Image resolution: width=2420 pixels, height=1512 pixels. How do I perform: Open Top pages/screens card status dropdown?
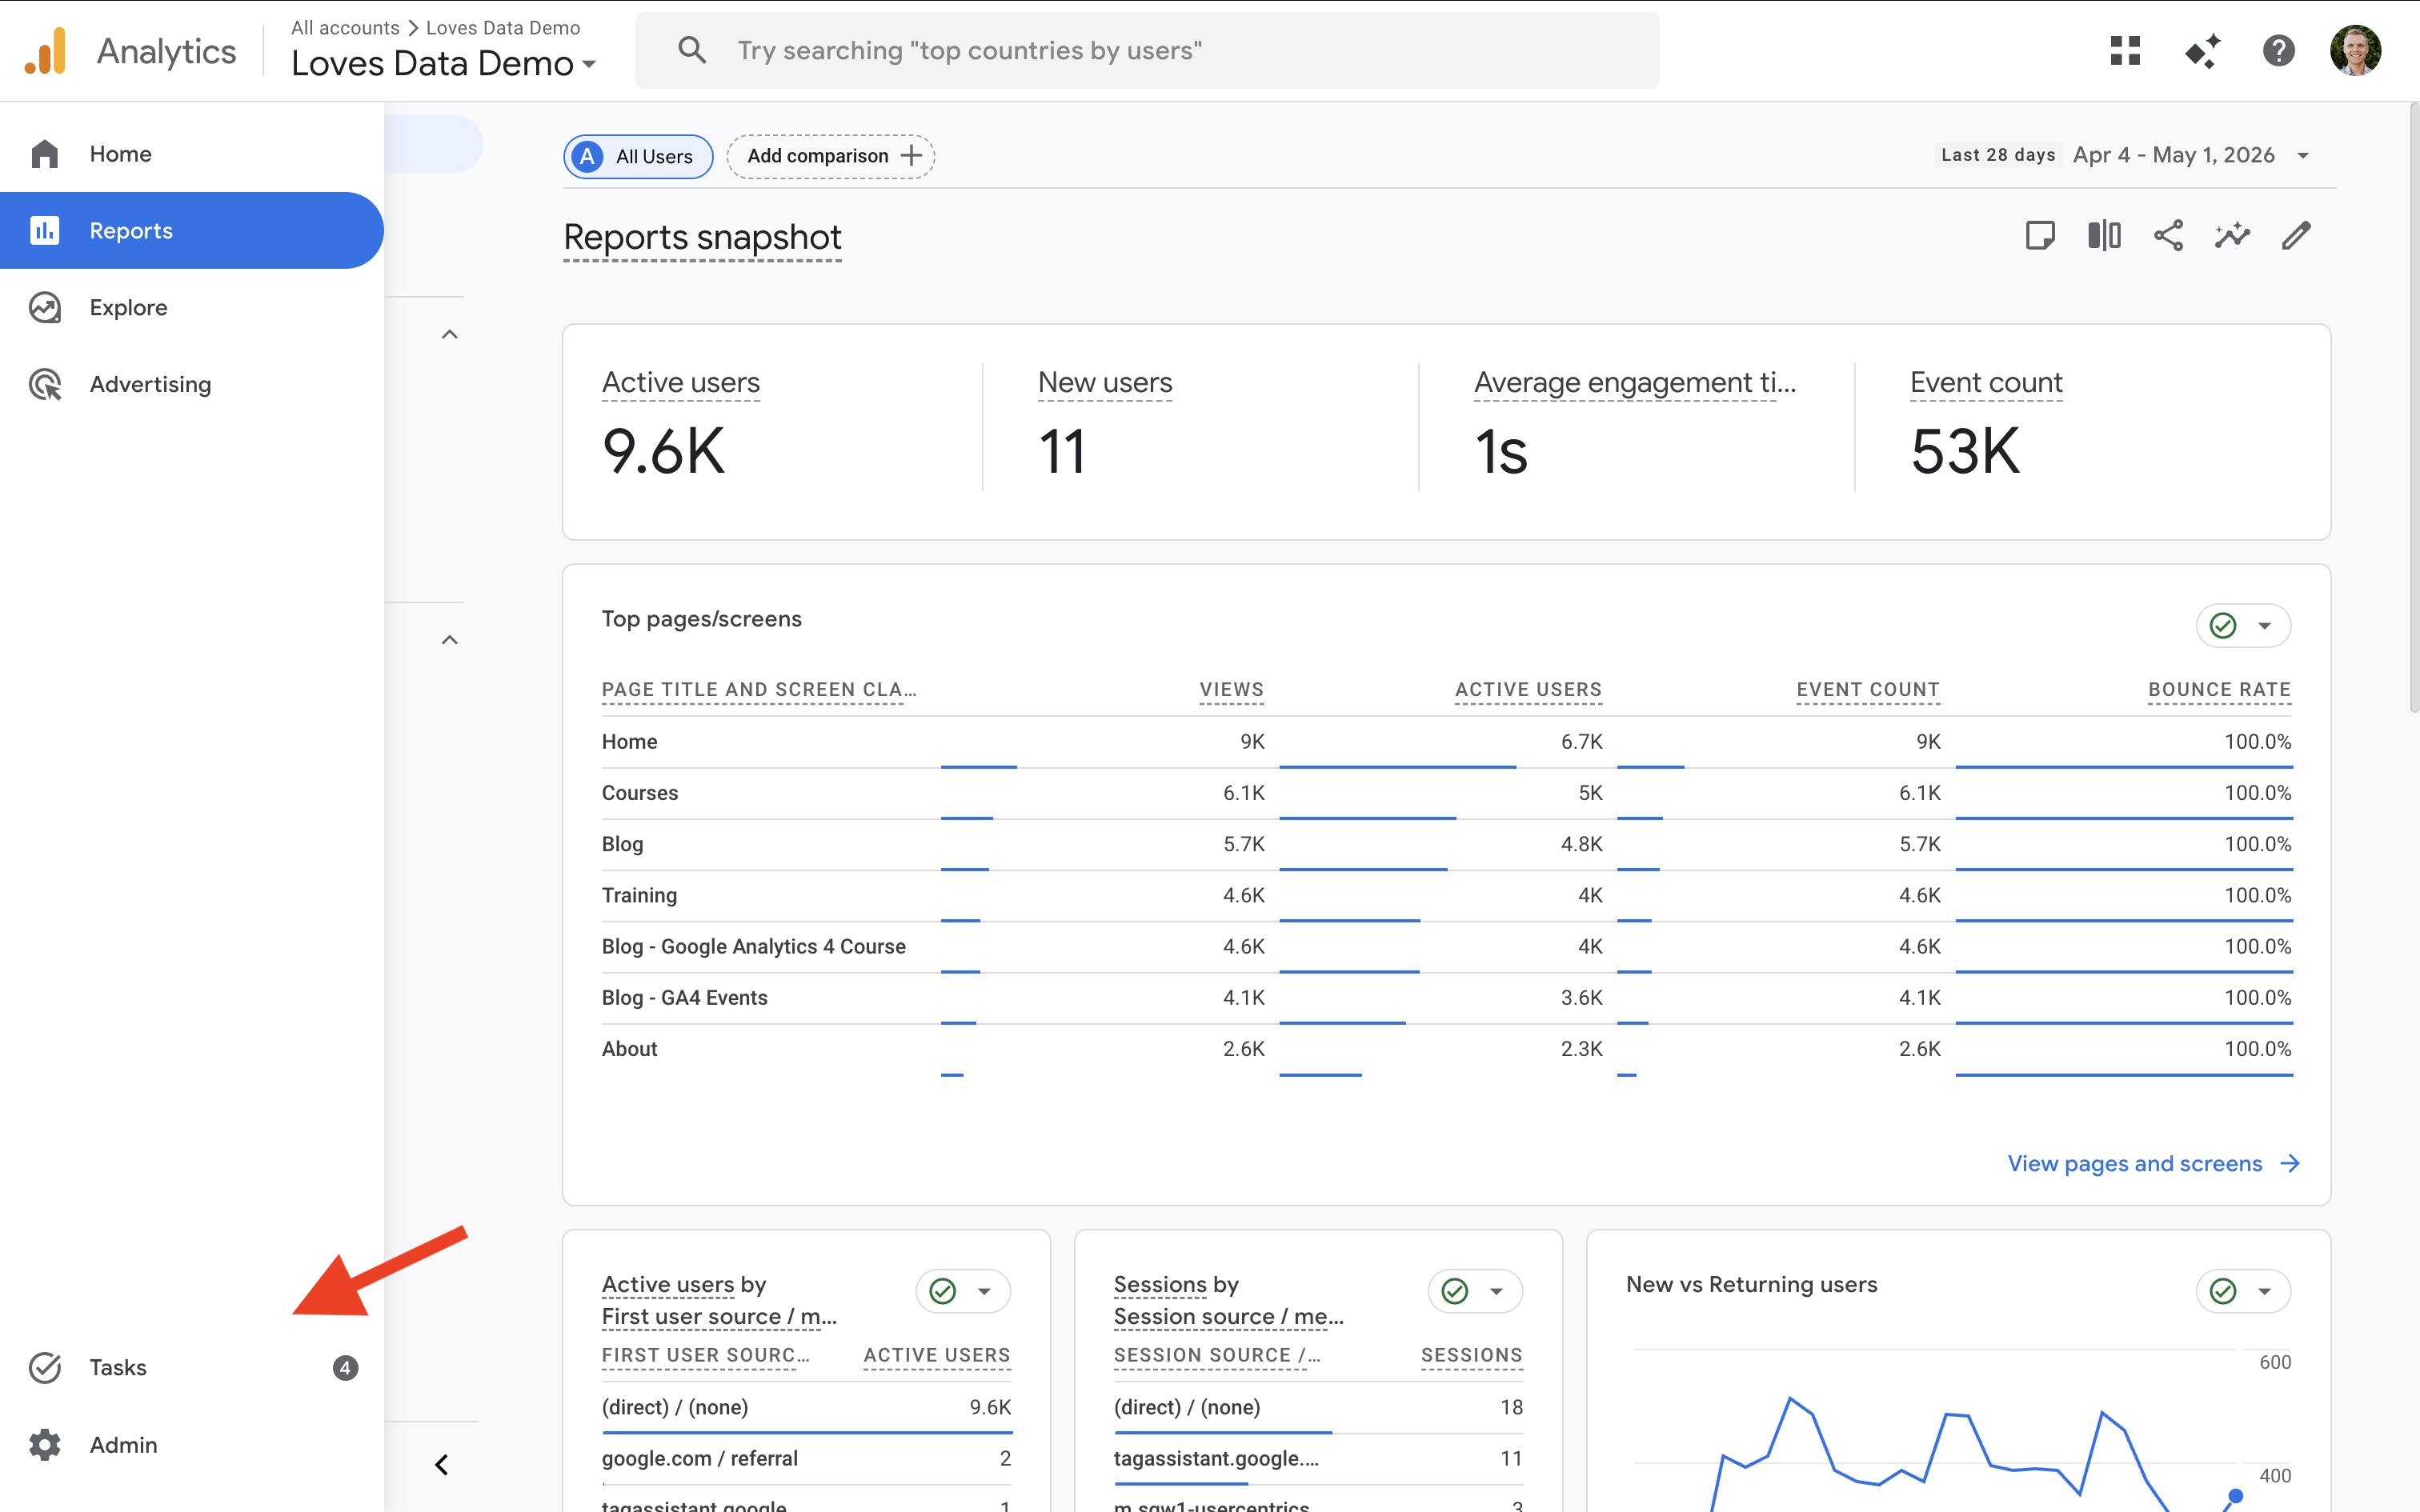(2243, 626)
